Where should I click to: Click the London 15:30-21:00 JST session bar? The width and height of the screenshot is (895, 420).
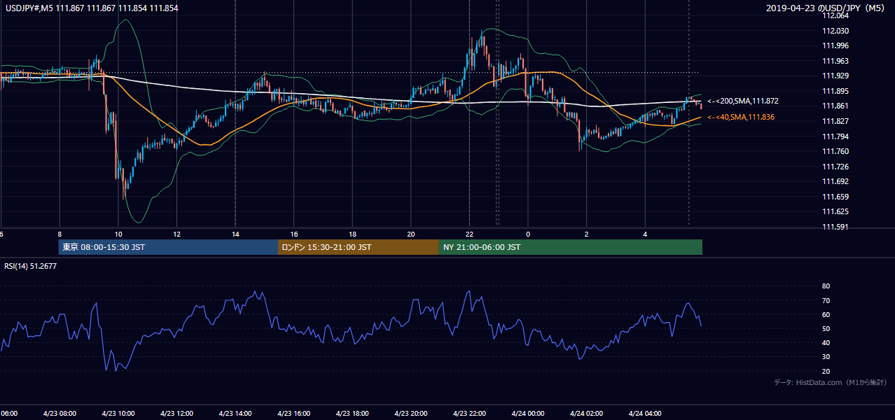point(359,247)
